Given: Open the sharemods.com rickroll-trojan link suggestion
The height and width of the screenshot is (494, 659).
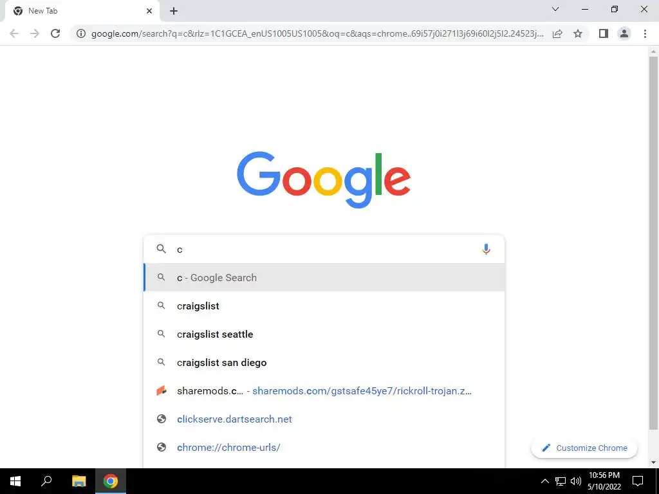Looking at the screenshot, I should coord(324,390).
